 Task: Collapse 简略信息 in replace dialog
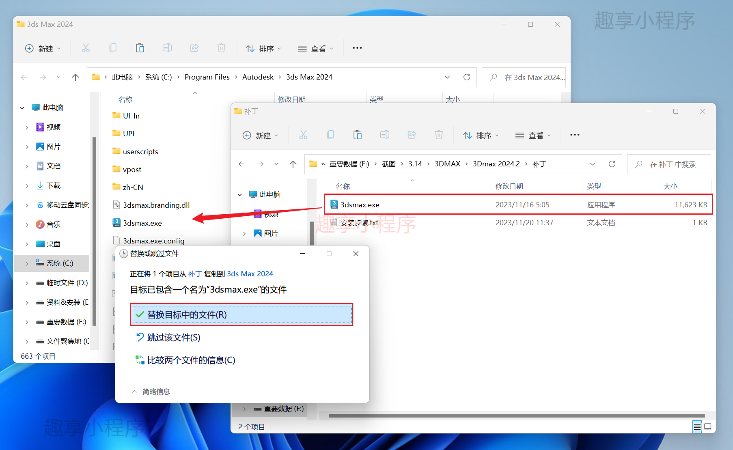151,392
